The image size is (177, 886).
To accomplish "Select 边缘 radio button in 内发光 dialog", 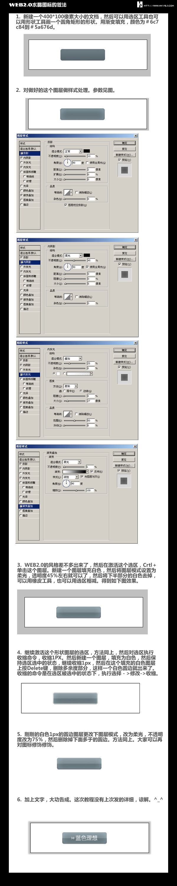I will point(81,391).
